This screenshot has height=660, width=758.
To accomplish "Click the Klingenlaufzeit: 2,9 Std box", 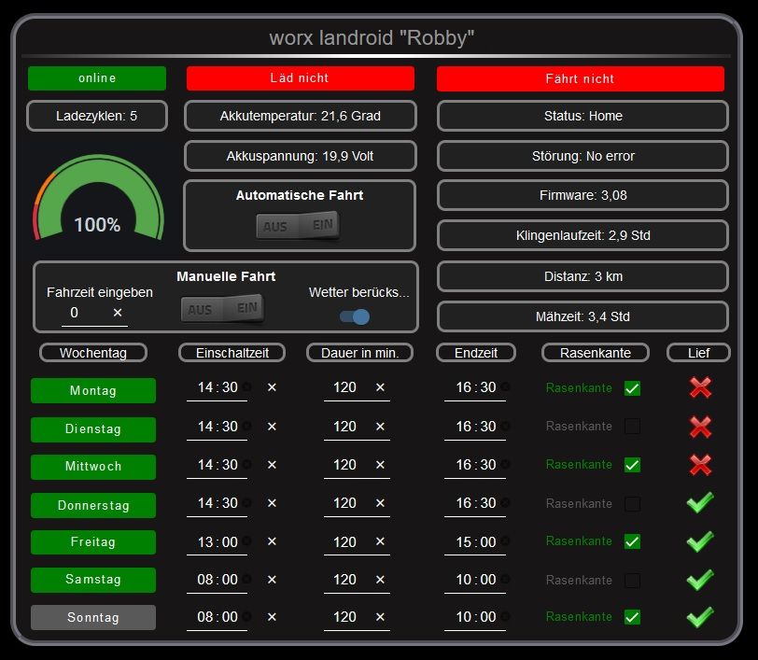I will [x=583, y=235].
